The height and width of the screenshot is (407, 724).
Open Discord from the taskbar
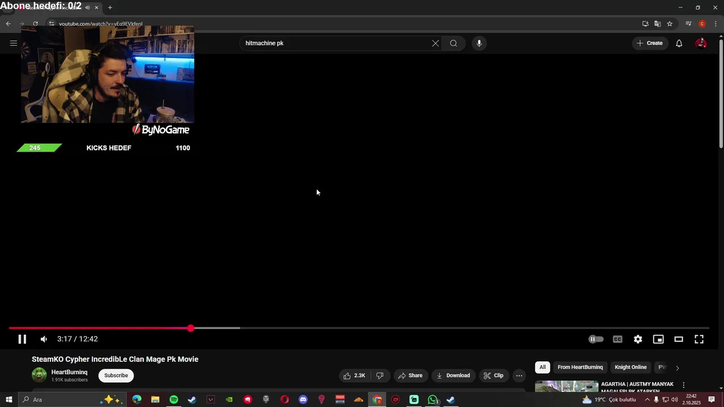coord(303,400)
